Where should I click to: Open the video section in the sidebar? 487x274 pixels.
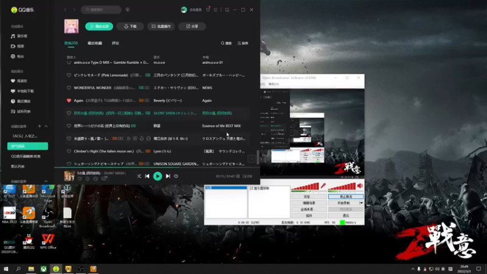coord(18,46)
